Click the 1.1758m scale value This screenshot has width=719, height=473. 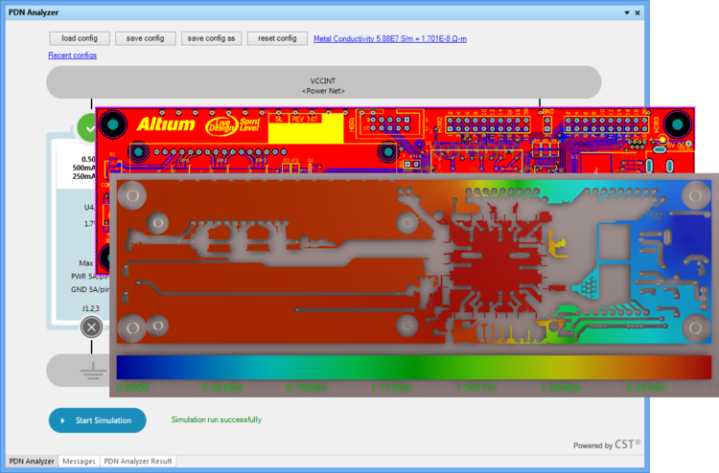pyautogui.click(x=391, y=388)
